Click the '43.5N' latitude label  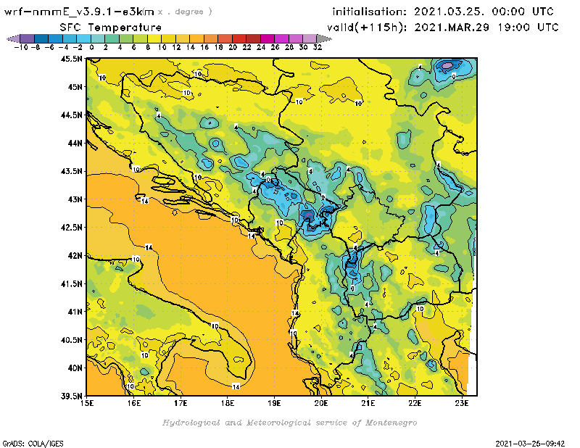pyautogui.click(x=71, y=171)
